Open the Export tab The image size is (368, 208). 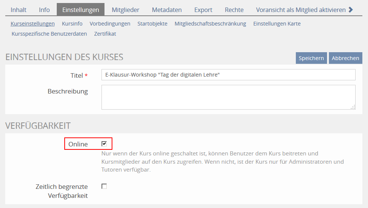click(203, 10)
